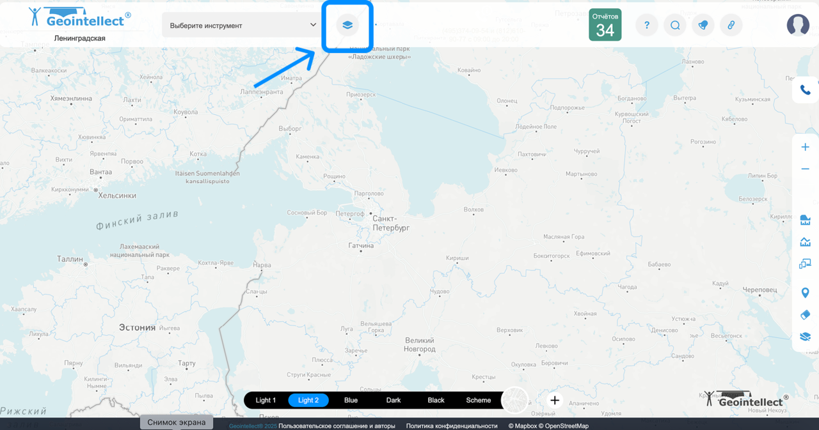Select the location pin marker tool

pos(805,293)
